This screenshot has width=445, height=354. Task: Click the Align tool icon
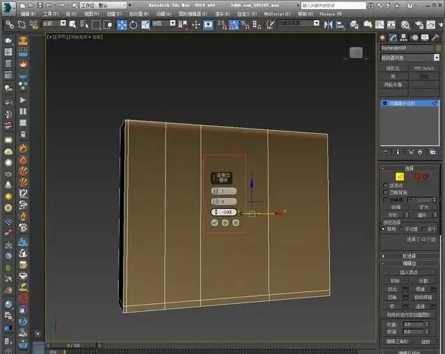pyautogui.click(x=340, y=25)
